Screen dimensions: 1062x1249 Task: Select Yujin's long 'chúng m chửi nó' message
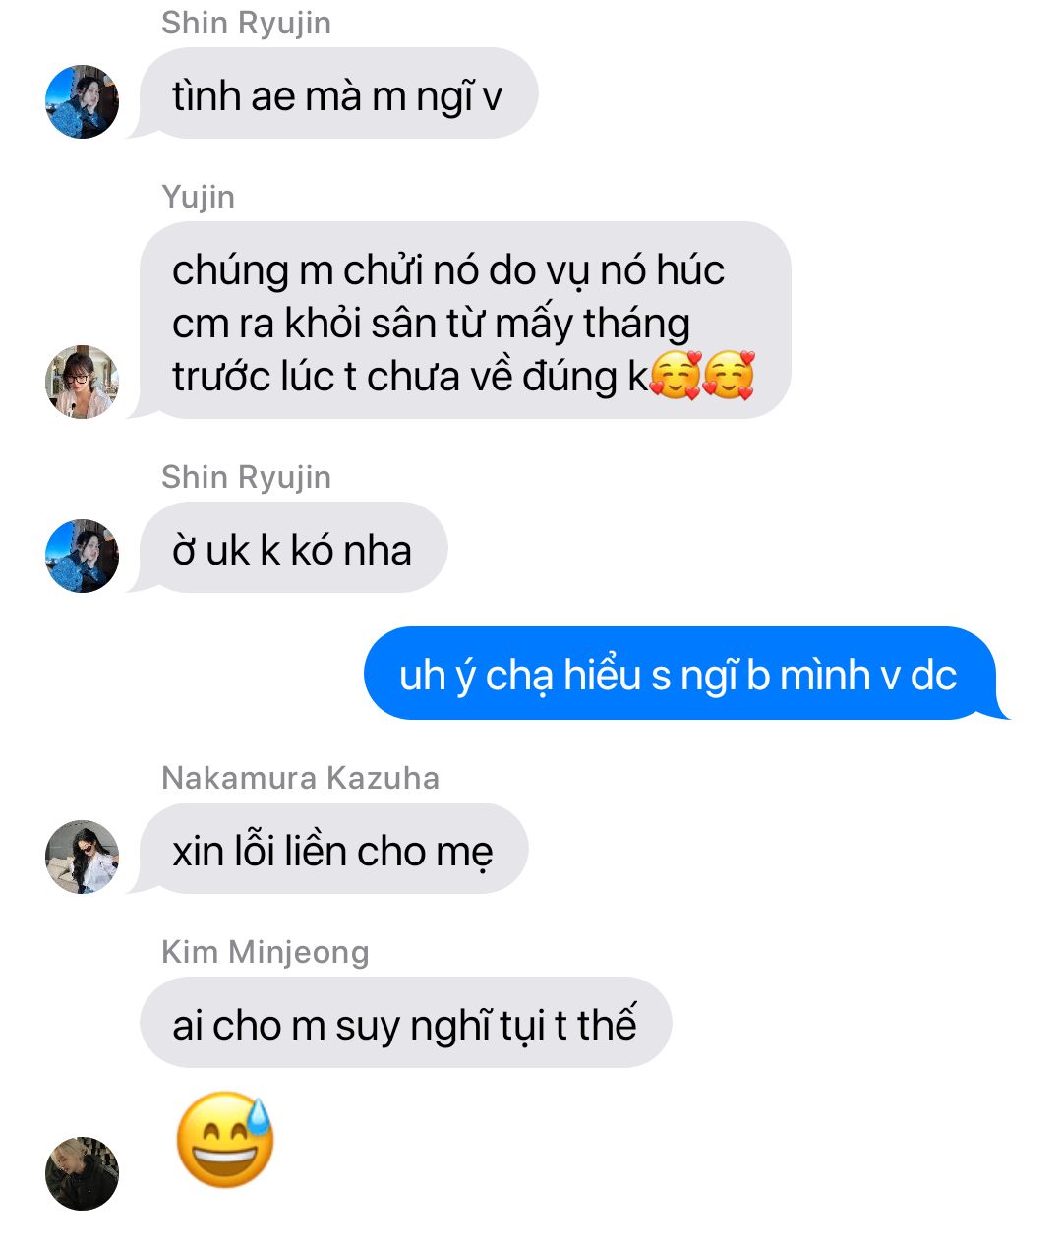pos(465,321)
